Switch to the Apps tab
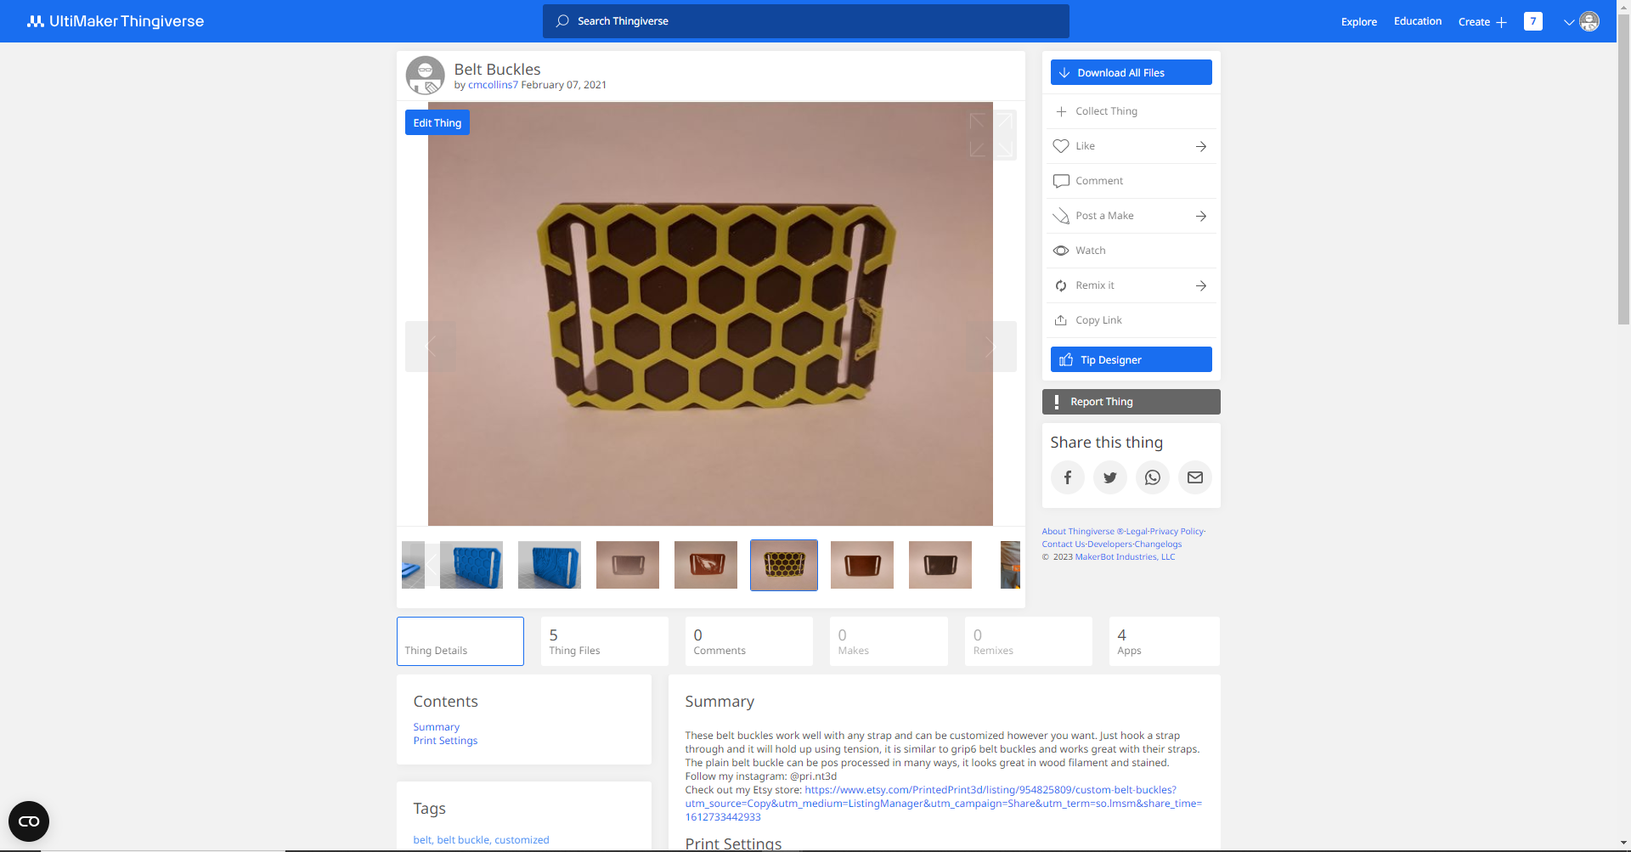 point(1165,641)
